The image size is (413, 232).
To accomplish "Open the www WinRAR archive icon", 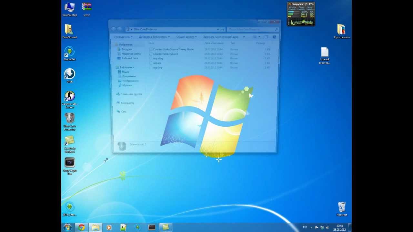I will (86, 9).
